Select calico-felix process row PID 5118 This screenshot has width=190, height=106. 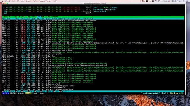coord(93,54)
